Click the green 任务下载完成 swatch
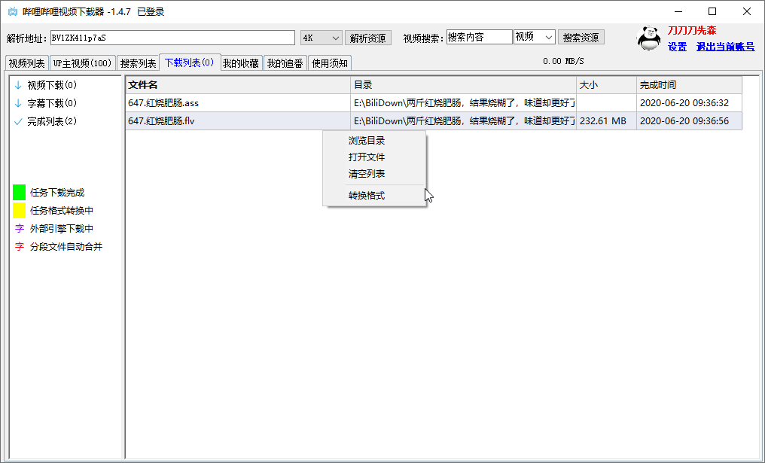This screenshot has height=463, width=765. (x=19, y=192)
